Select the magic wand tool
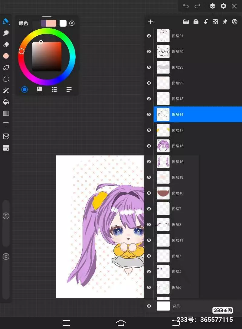This screenshot has height=329, width=242. (6, 90)
